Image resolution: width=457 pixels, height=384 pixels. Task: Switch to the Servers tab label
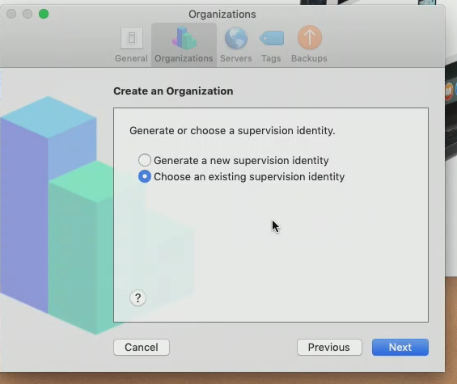[236, 58]
